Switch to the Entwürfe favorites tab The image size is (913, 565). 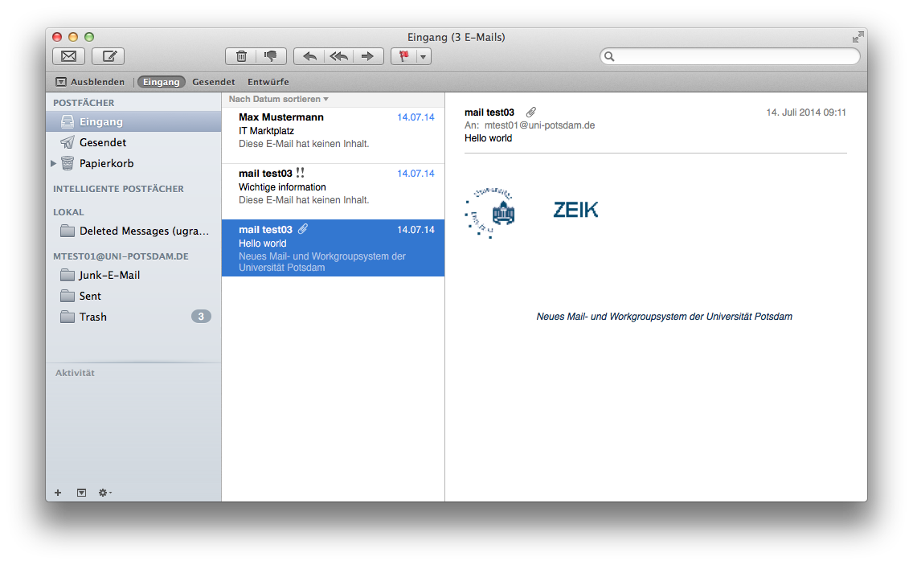268,82
